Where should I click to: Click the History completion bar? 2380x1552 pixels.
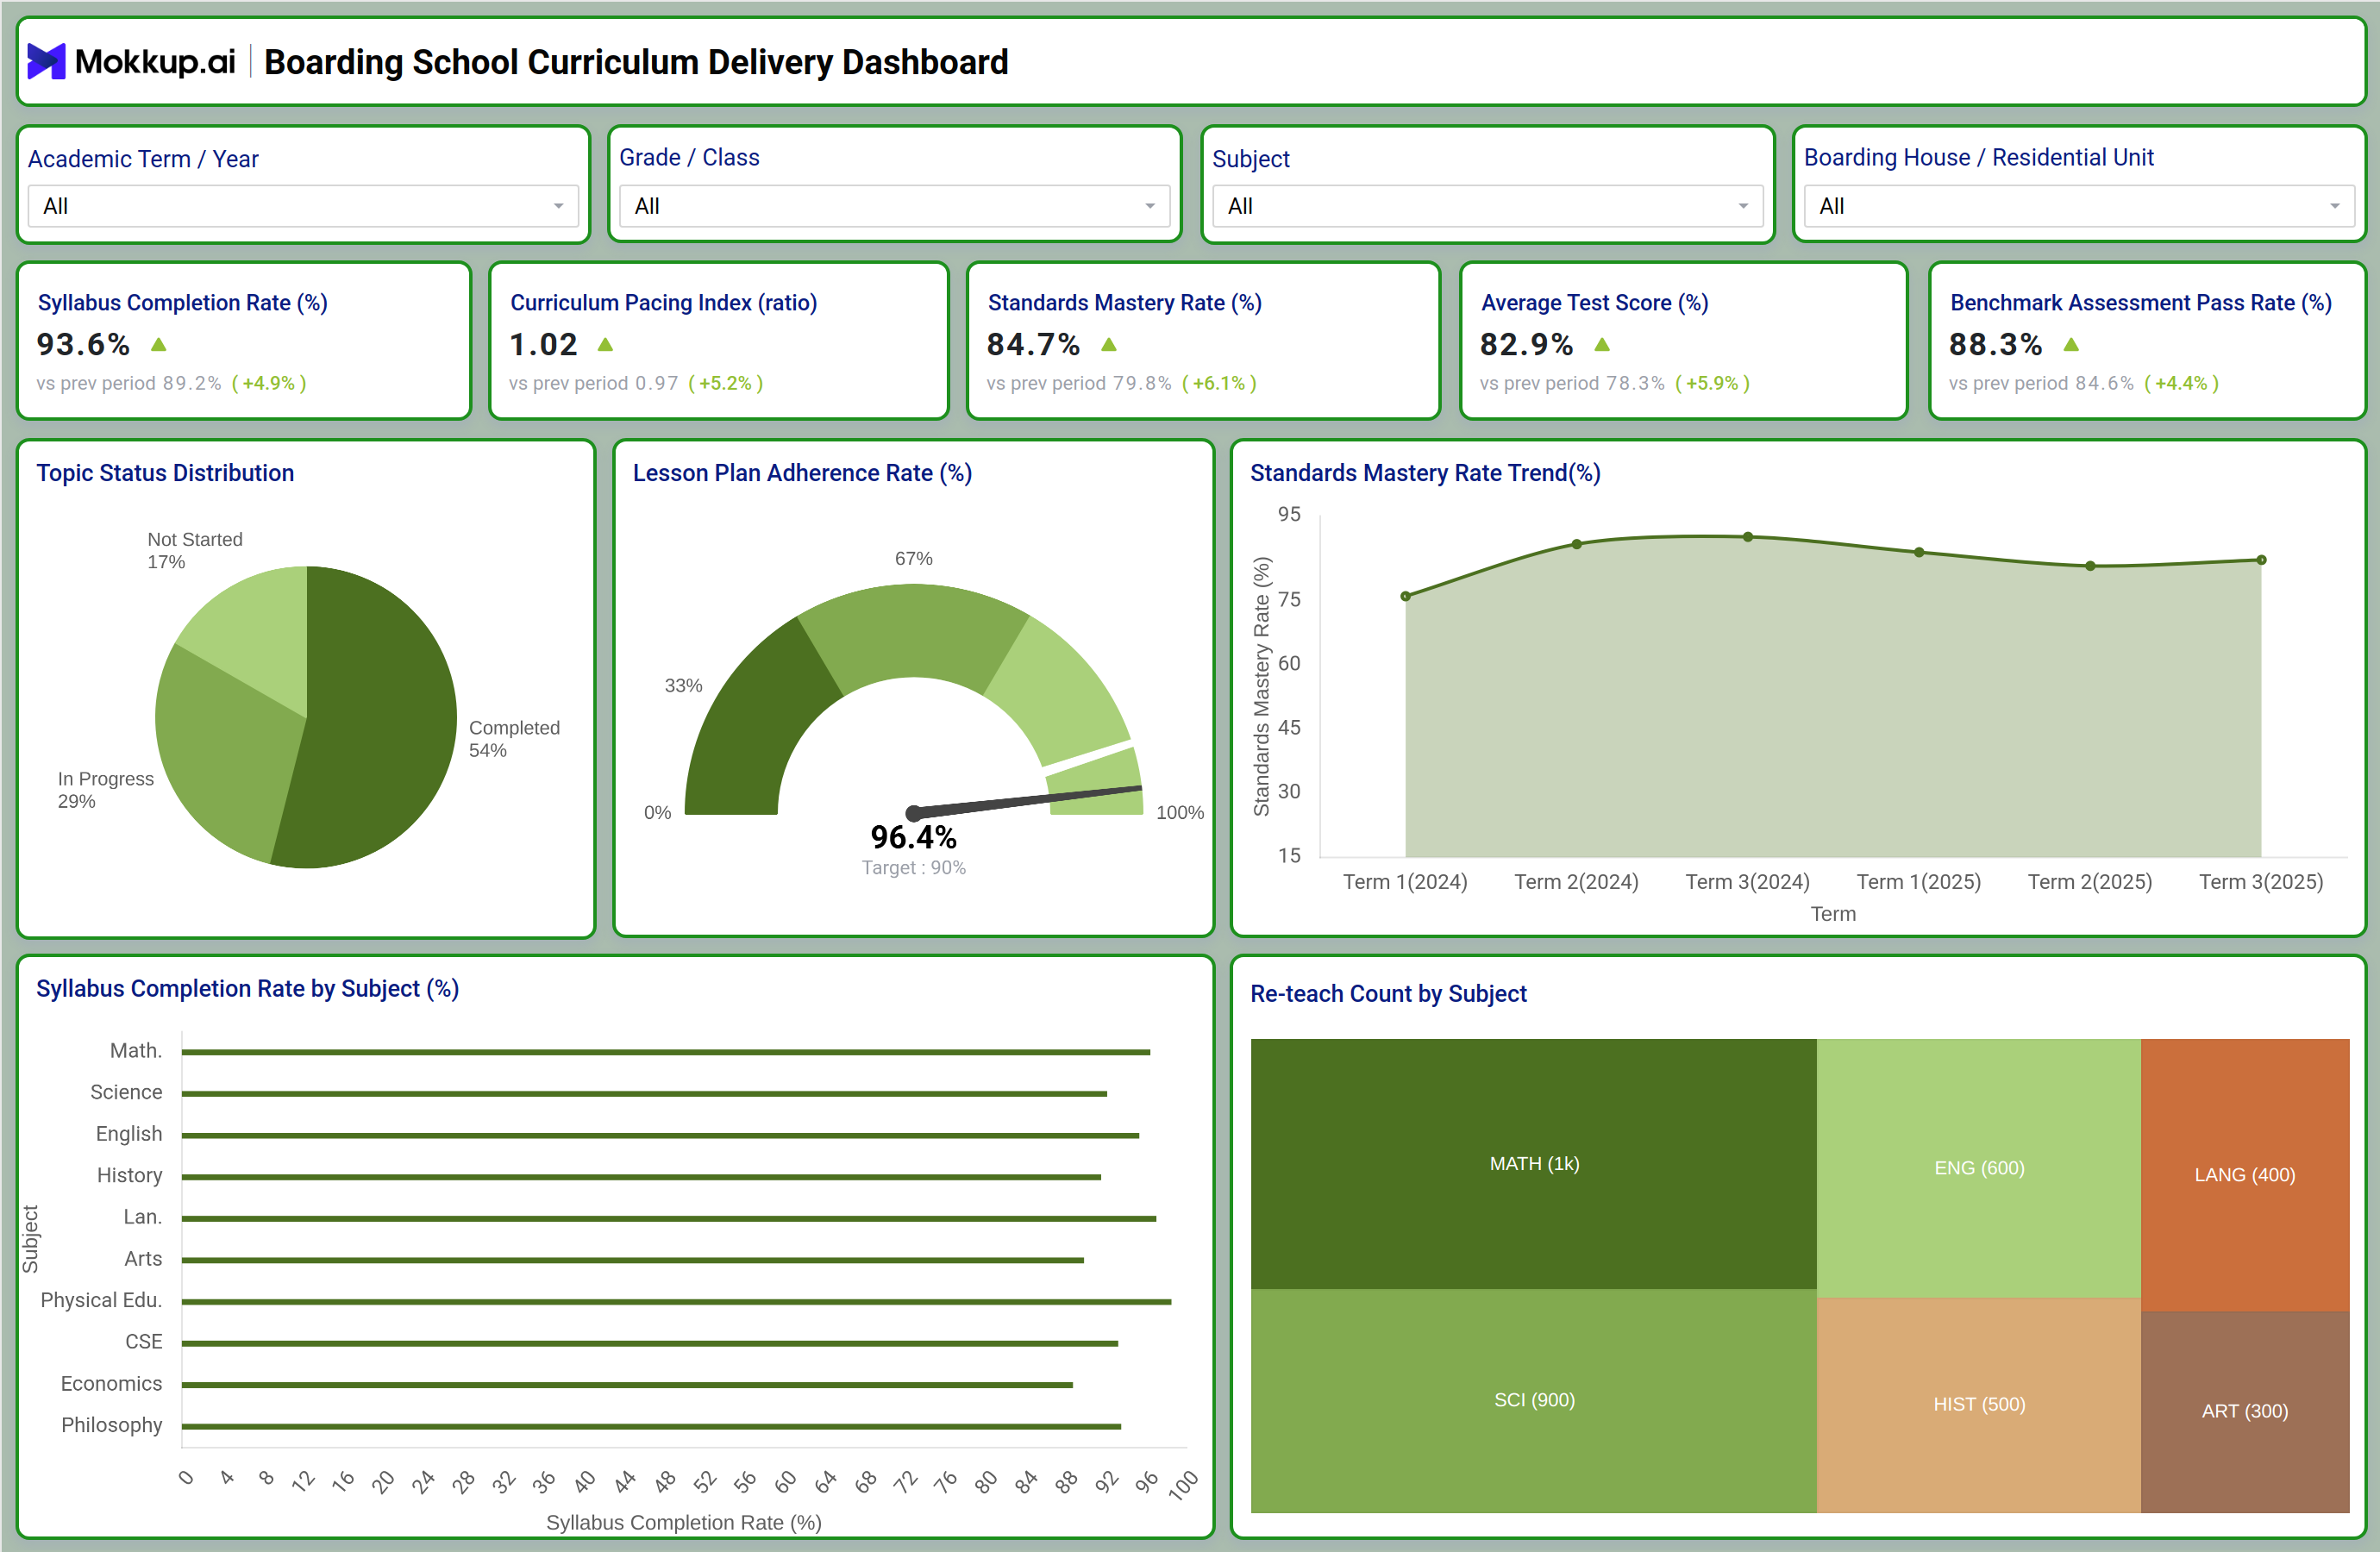coord(641,1177)
